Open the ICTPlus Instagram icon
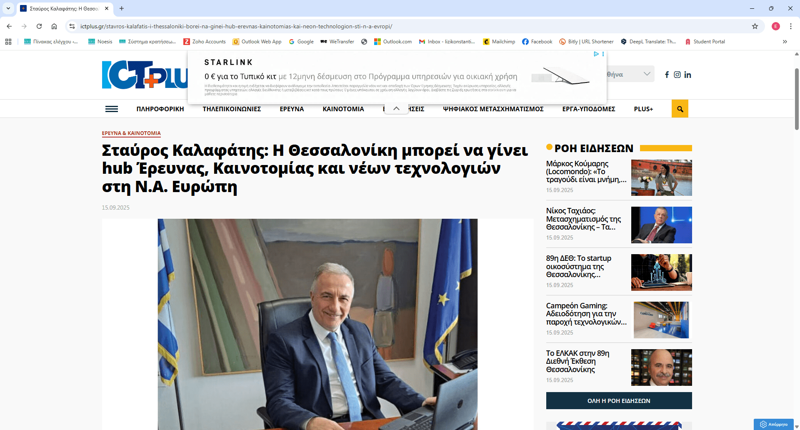This screenshot has height=430, width=800. click(677, 75)
